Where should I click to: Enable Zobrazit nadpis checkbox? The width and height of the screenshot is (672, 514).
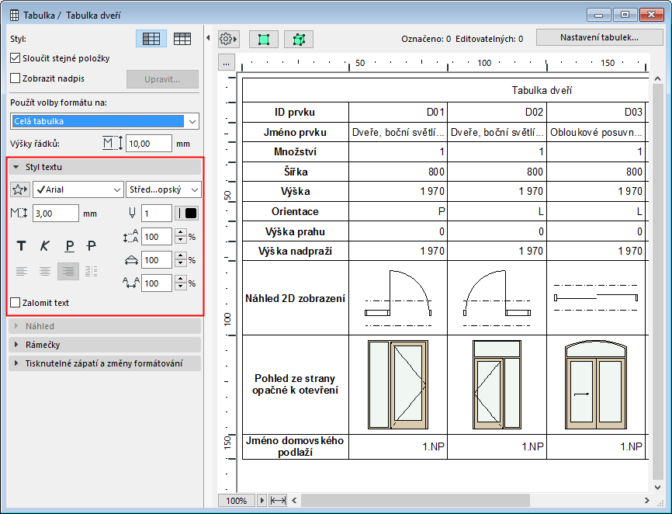[15, 78]
